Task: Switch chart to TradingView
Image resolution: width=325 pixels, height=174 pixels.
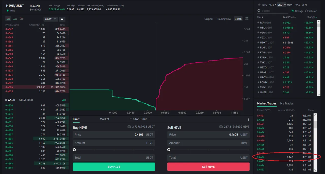Action: 224,19
